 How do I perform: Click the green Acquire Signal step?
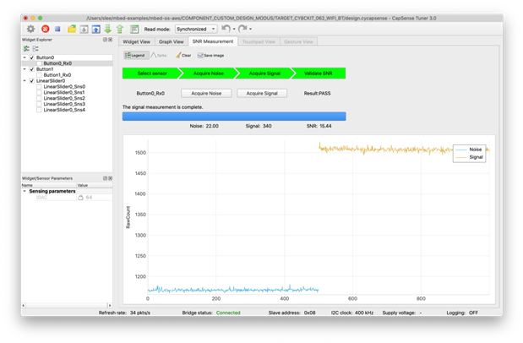click(264, 73)
